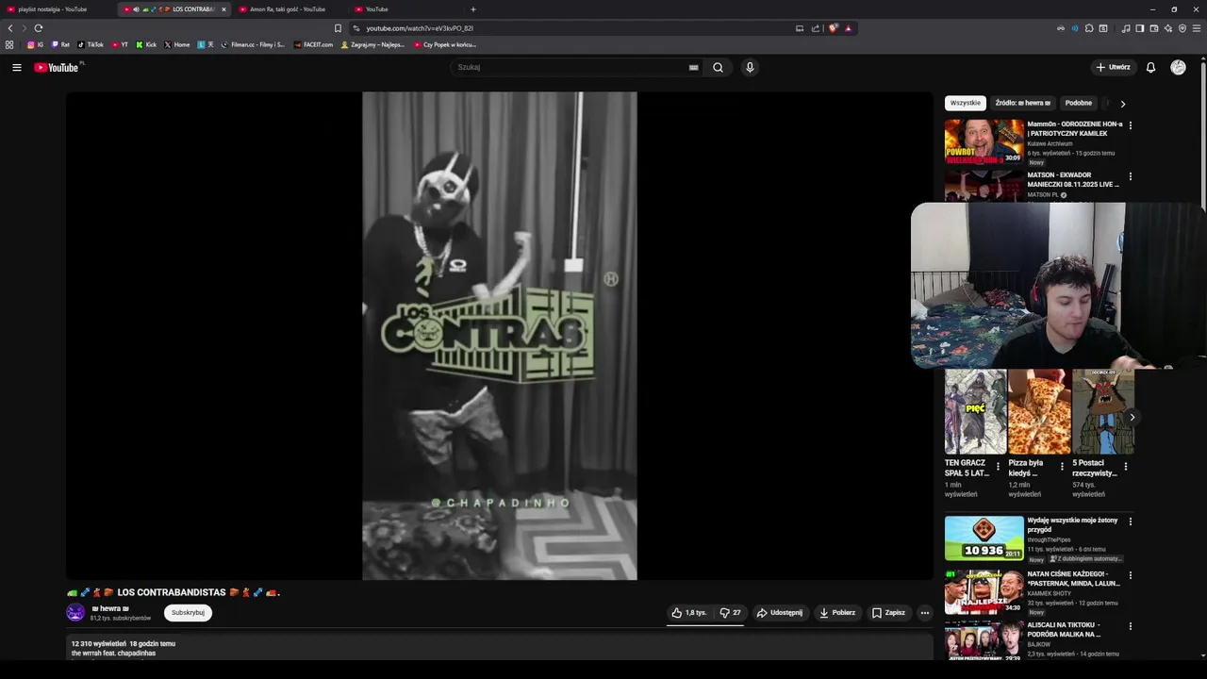The width and height of the screenshot is (1207, 679).
Task: Reload the current page
Action: 39,28
